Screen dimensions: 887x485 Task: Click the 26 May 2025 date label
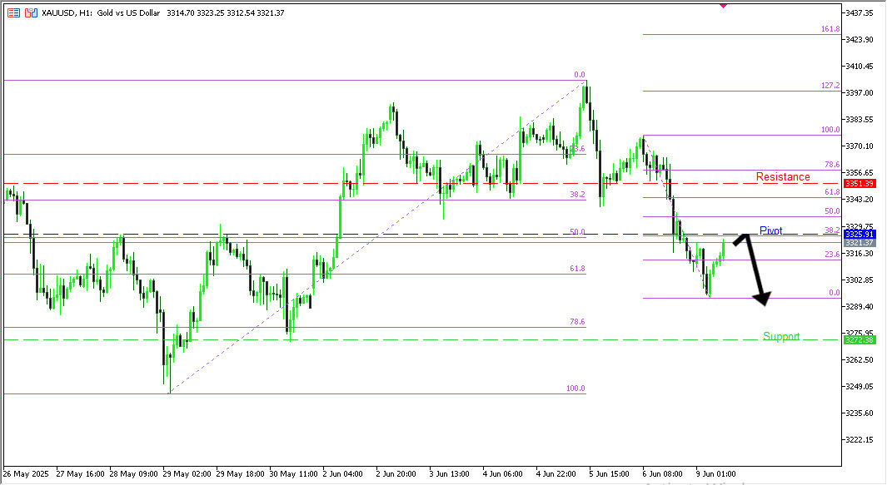coord(27,473)
